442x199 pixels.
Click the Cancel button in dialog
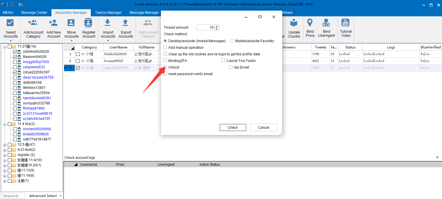pyautogui.click(x=264, y=127)
